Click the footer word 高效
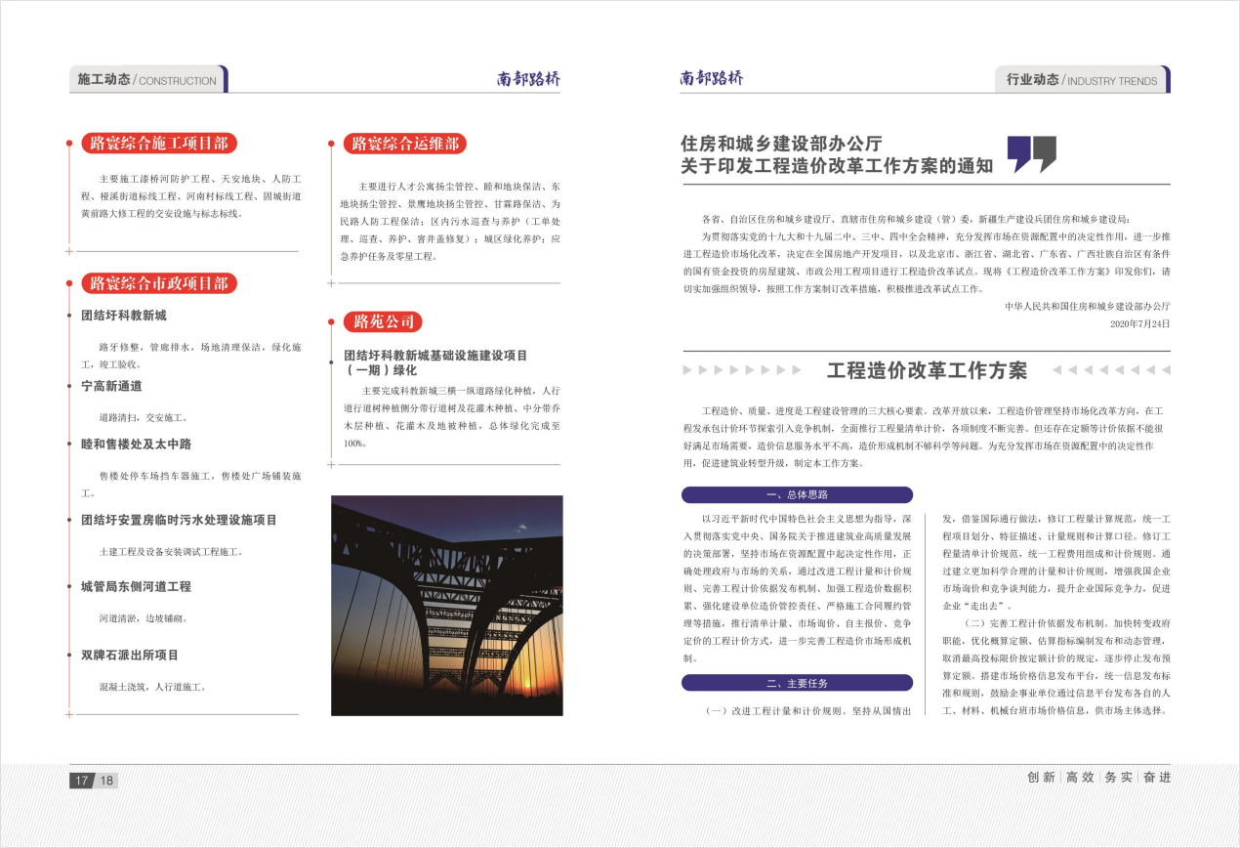The width and height of the screenshot is (1240, 848). pos(1079,778)
